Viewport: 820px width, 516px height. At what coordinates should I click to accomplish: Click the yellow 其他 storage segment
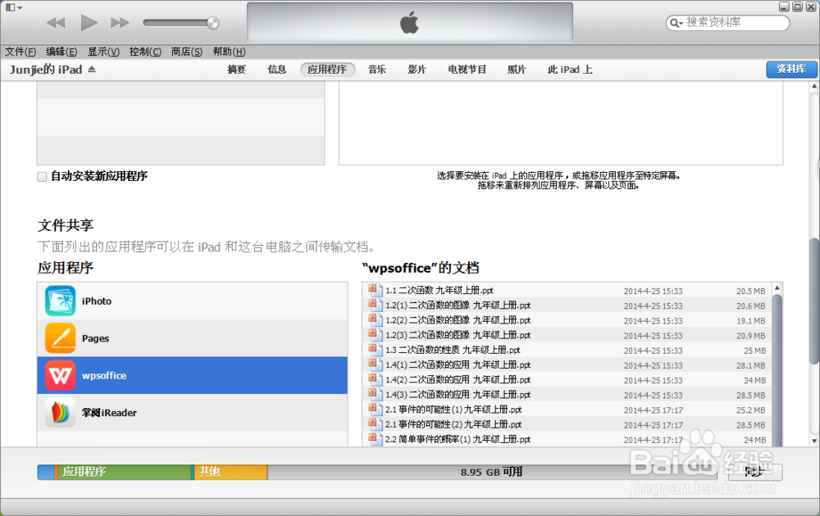click(230, 472)
